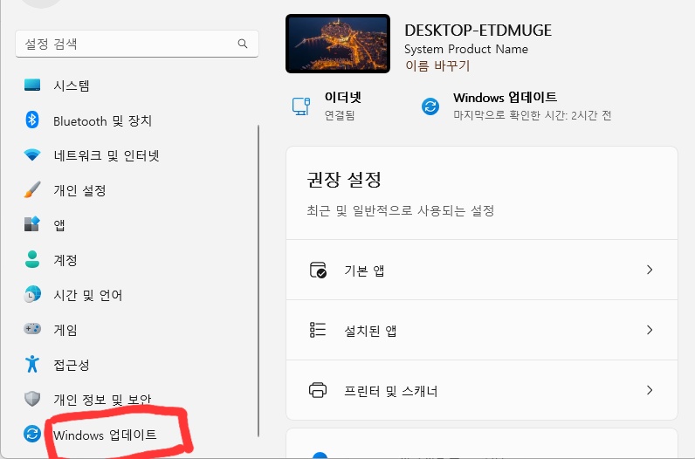Click the shield 개인 정보 및 보안 icon
Viewport: 695px width, 459px height.
tap(32, 399)
